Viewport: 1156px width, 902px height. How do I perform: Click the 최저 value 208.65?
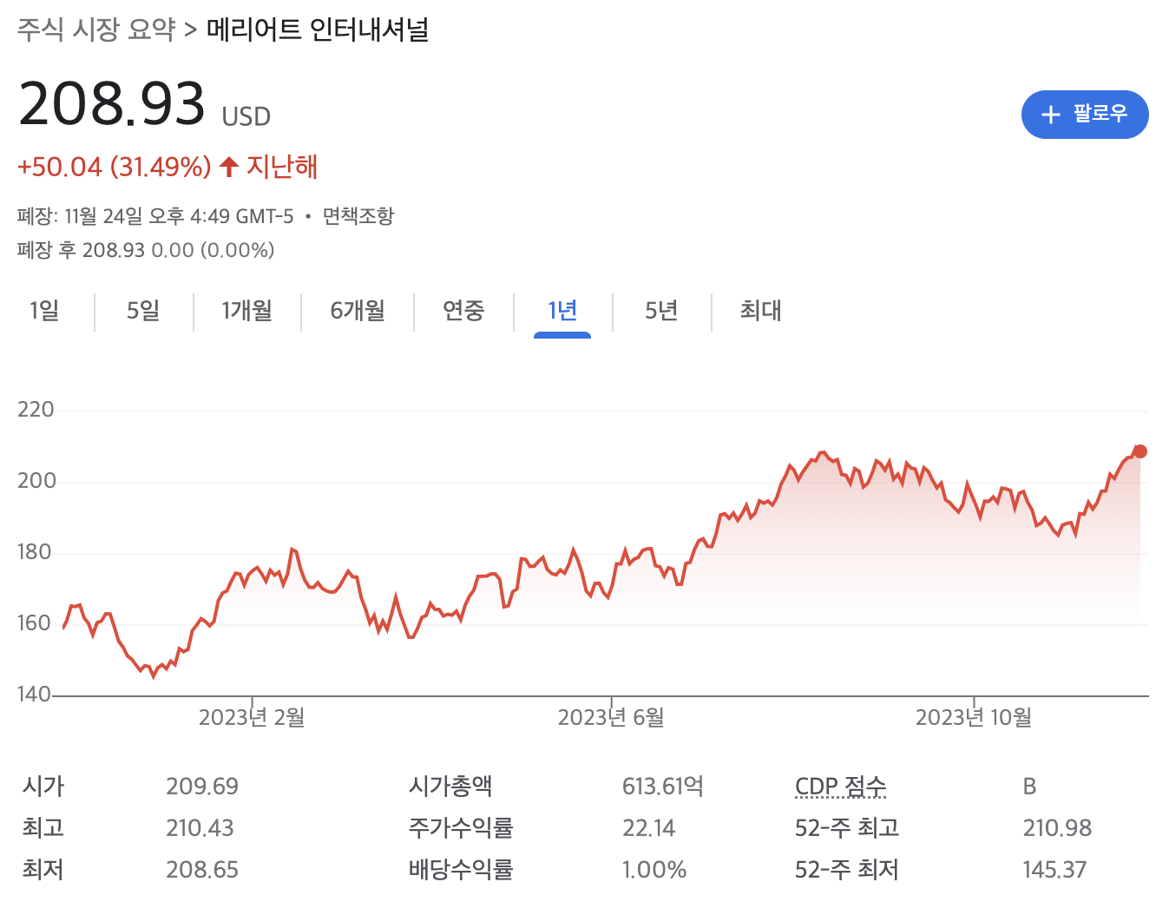[x=202, y=870]
